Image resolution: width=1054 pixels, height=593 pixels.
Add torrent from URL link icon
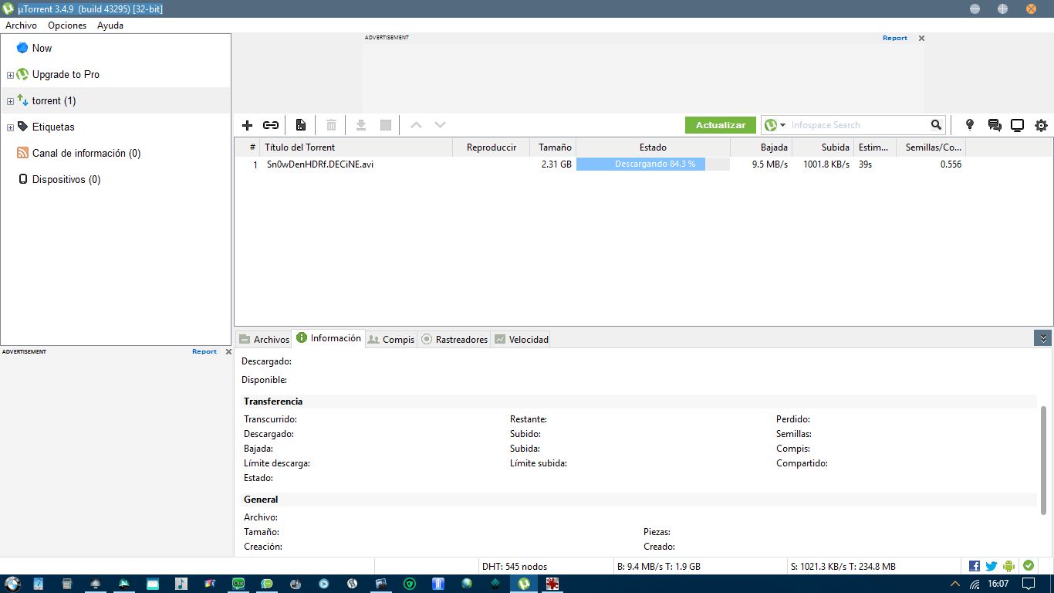pyautogui.click(x=271, y=125)
